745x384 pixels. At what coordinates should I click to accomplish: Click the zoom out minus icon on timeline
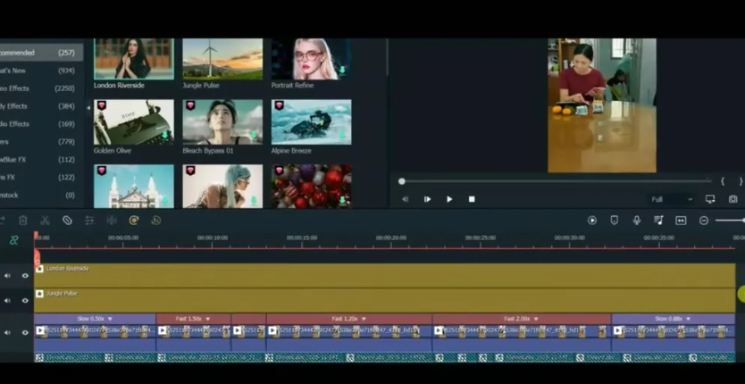[x=704, y=221]
